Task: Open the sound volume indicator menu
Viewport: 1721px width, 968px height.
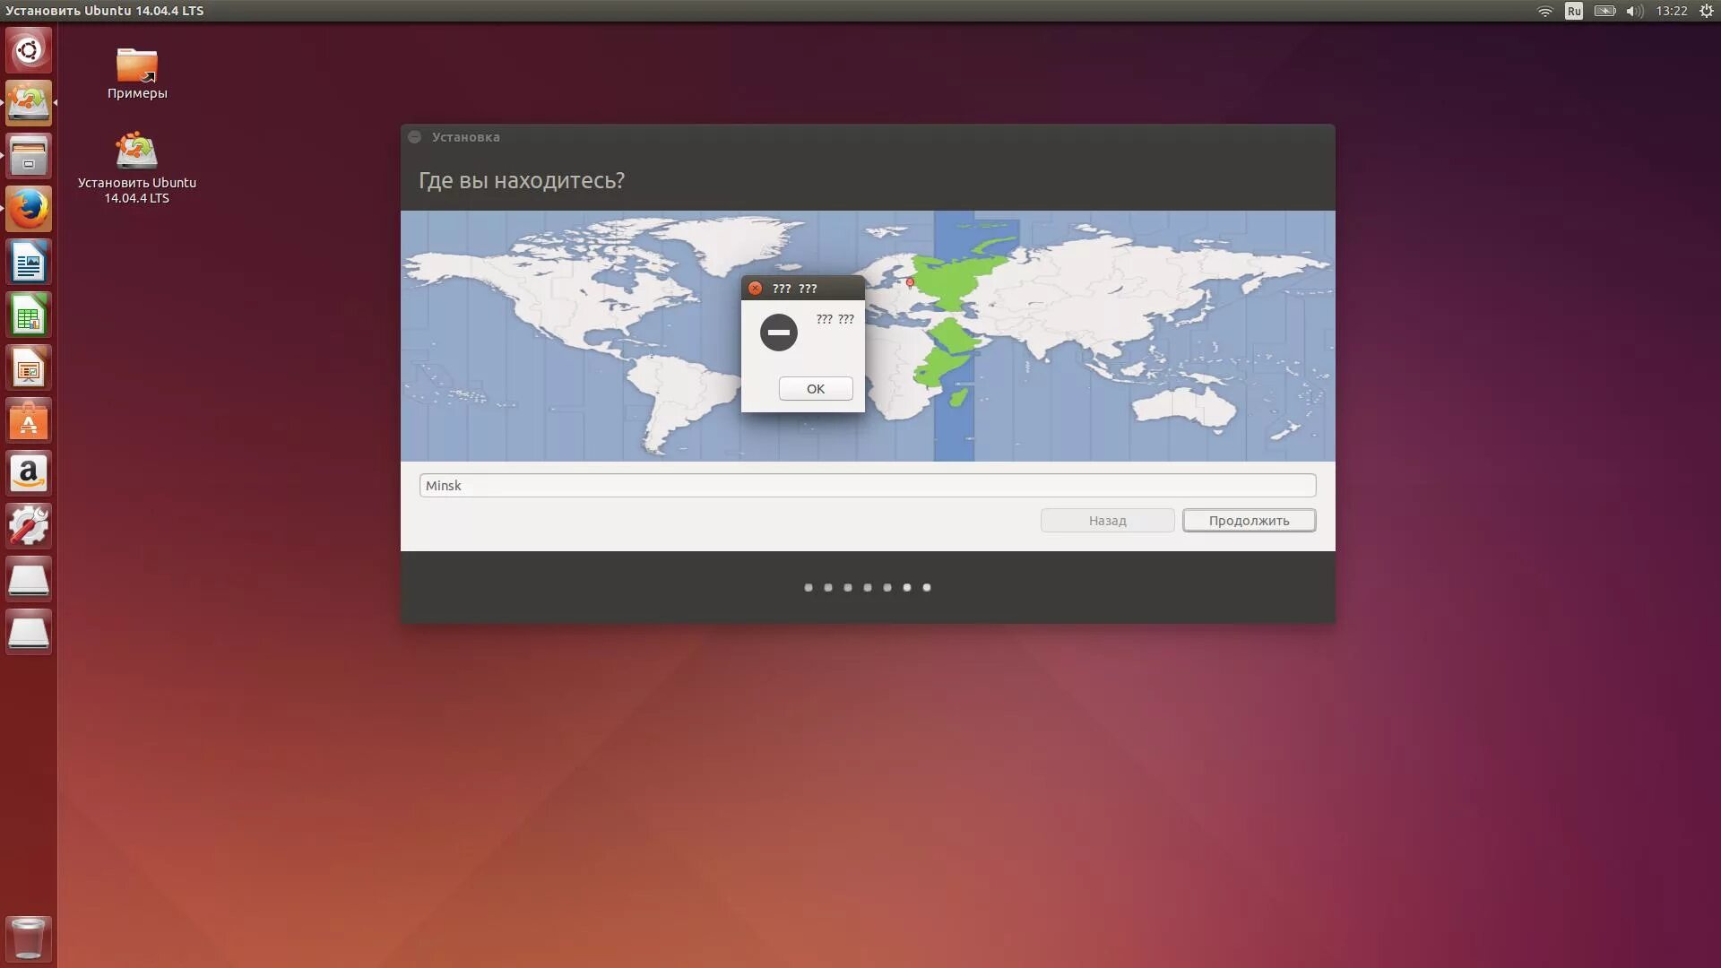Action: (x=1634, y=11)
